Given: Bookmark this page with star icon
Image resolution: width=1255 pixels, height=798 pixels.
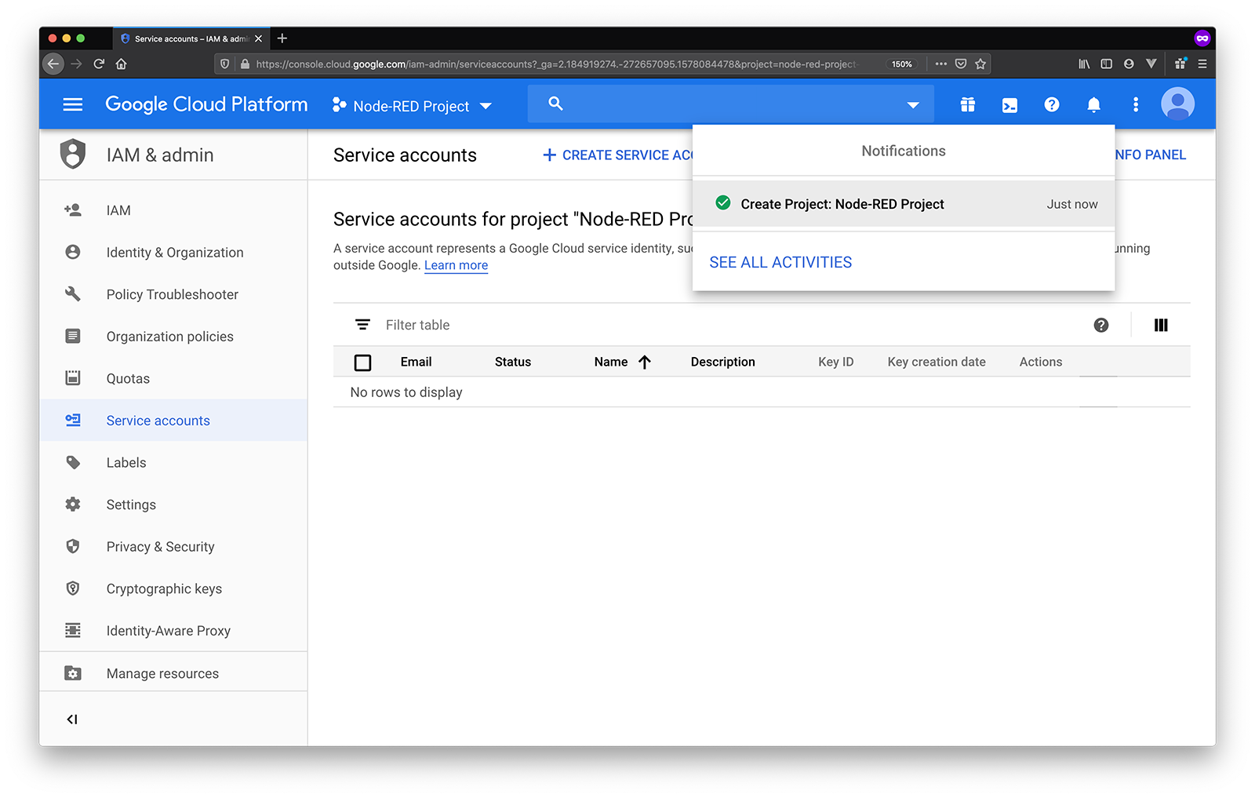Looking at the screenshot, I should [980, 64].
